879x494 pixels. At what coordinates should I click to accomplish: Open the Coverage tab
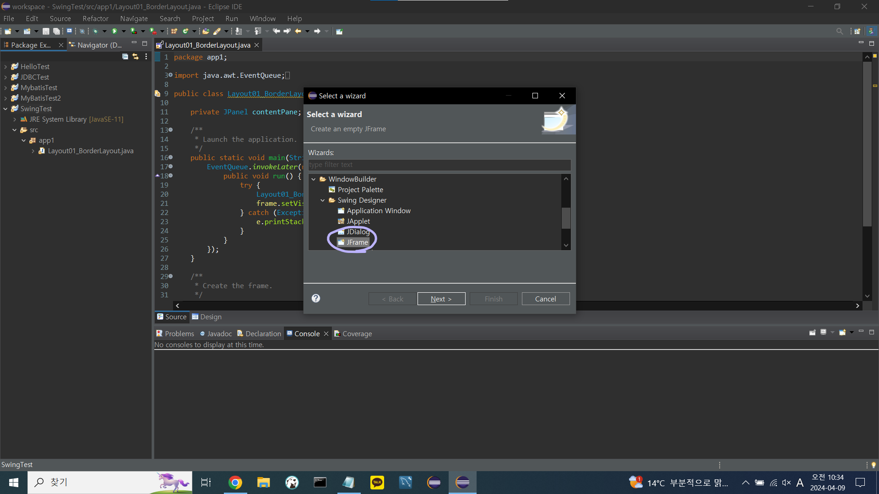pyautogui.click(x=353, y=333)
